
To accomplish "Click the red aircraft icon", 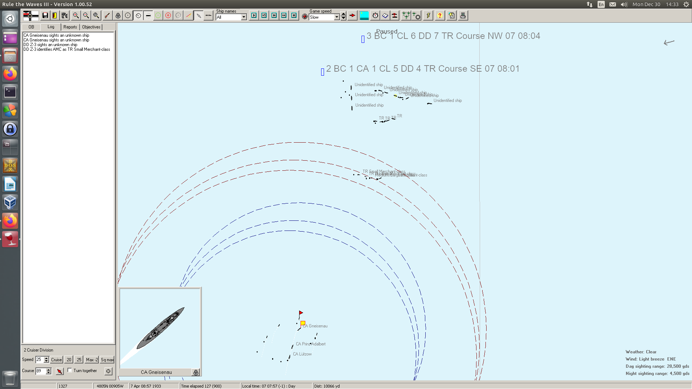I will click(395, 15).
